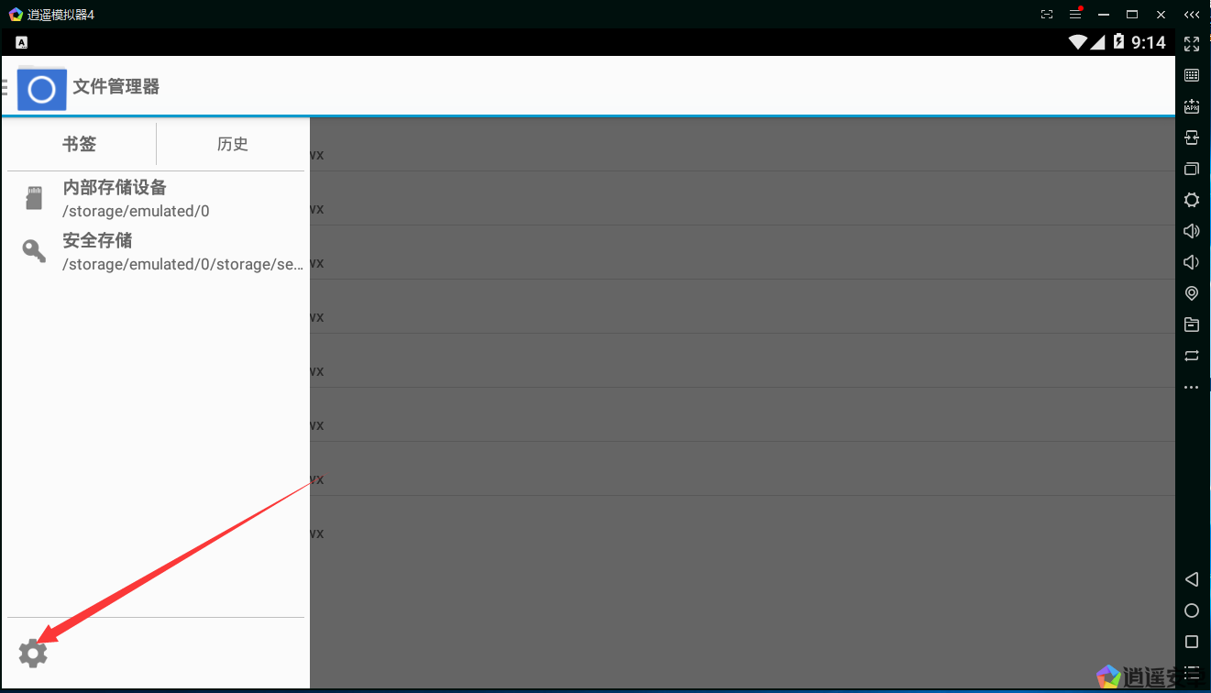Decrease volume using the quieter speaker icon

[x=1192, y=262]
